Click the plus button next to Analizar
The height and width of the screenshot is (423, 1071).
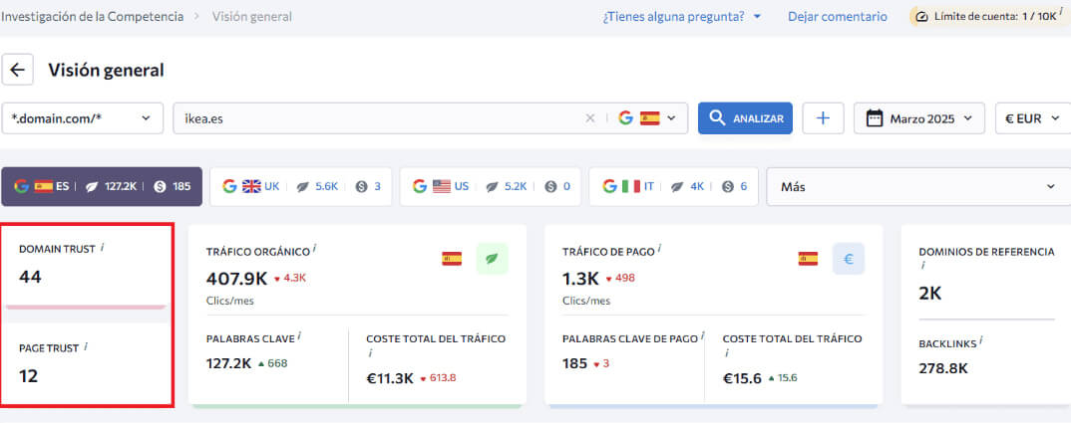pyautogui.click(x=823, y=118)
